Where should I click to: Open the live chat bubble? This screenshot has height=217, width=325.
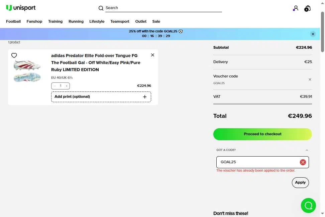(x=308, y=205)
